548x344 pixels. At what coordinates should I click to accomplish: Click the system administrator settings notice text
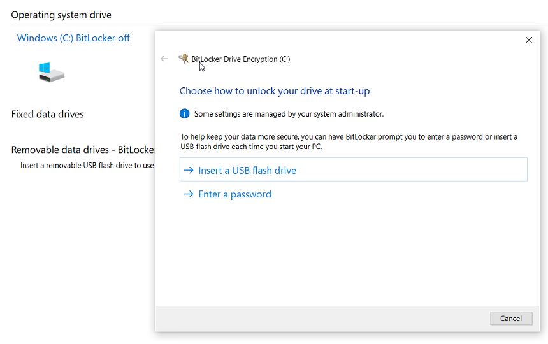click(289, 114)
